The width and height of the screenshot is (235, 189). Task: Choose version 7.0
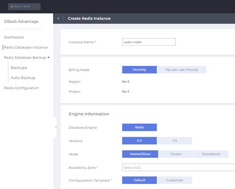coord(175,141)
